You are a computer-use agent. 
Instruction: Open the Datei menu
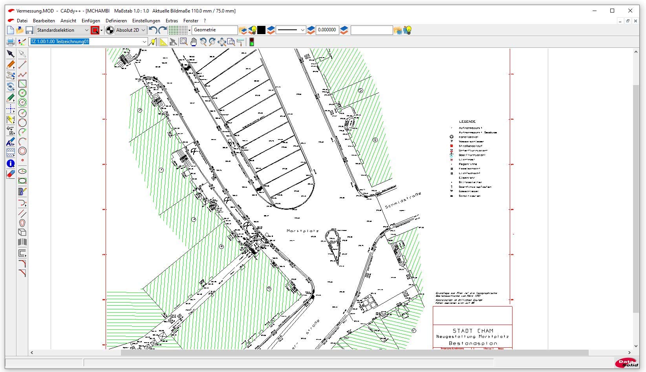point(22,21)
